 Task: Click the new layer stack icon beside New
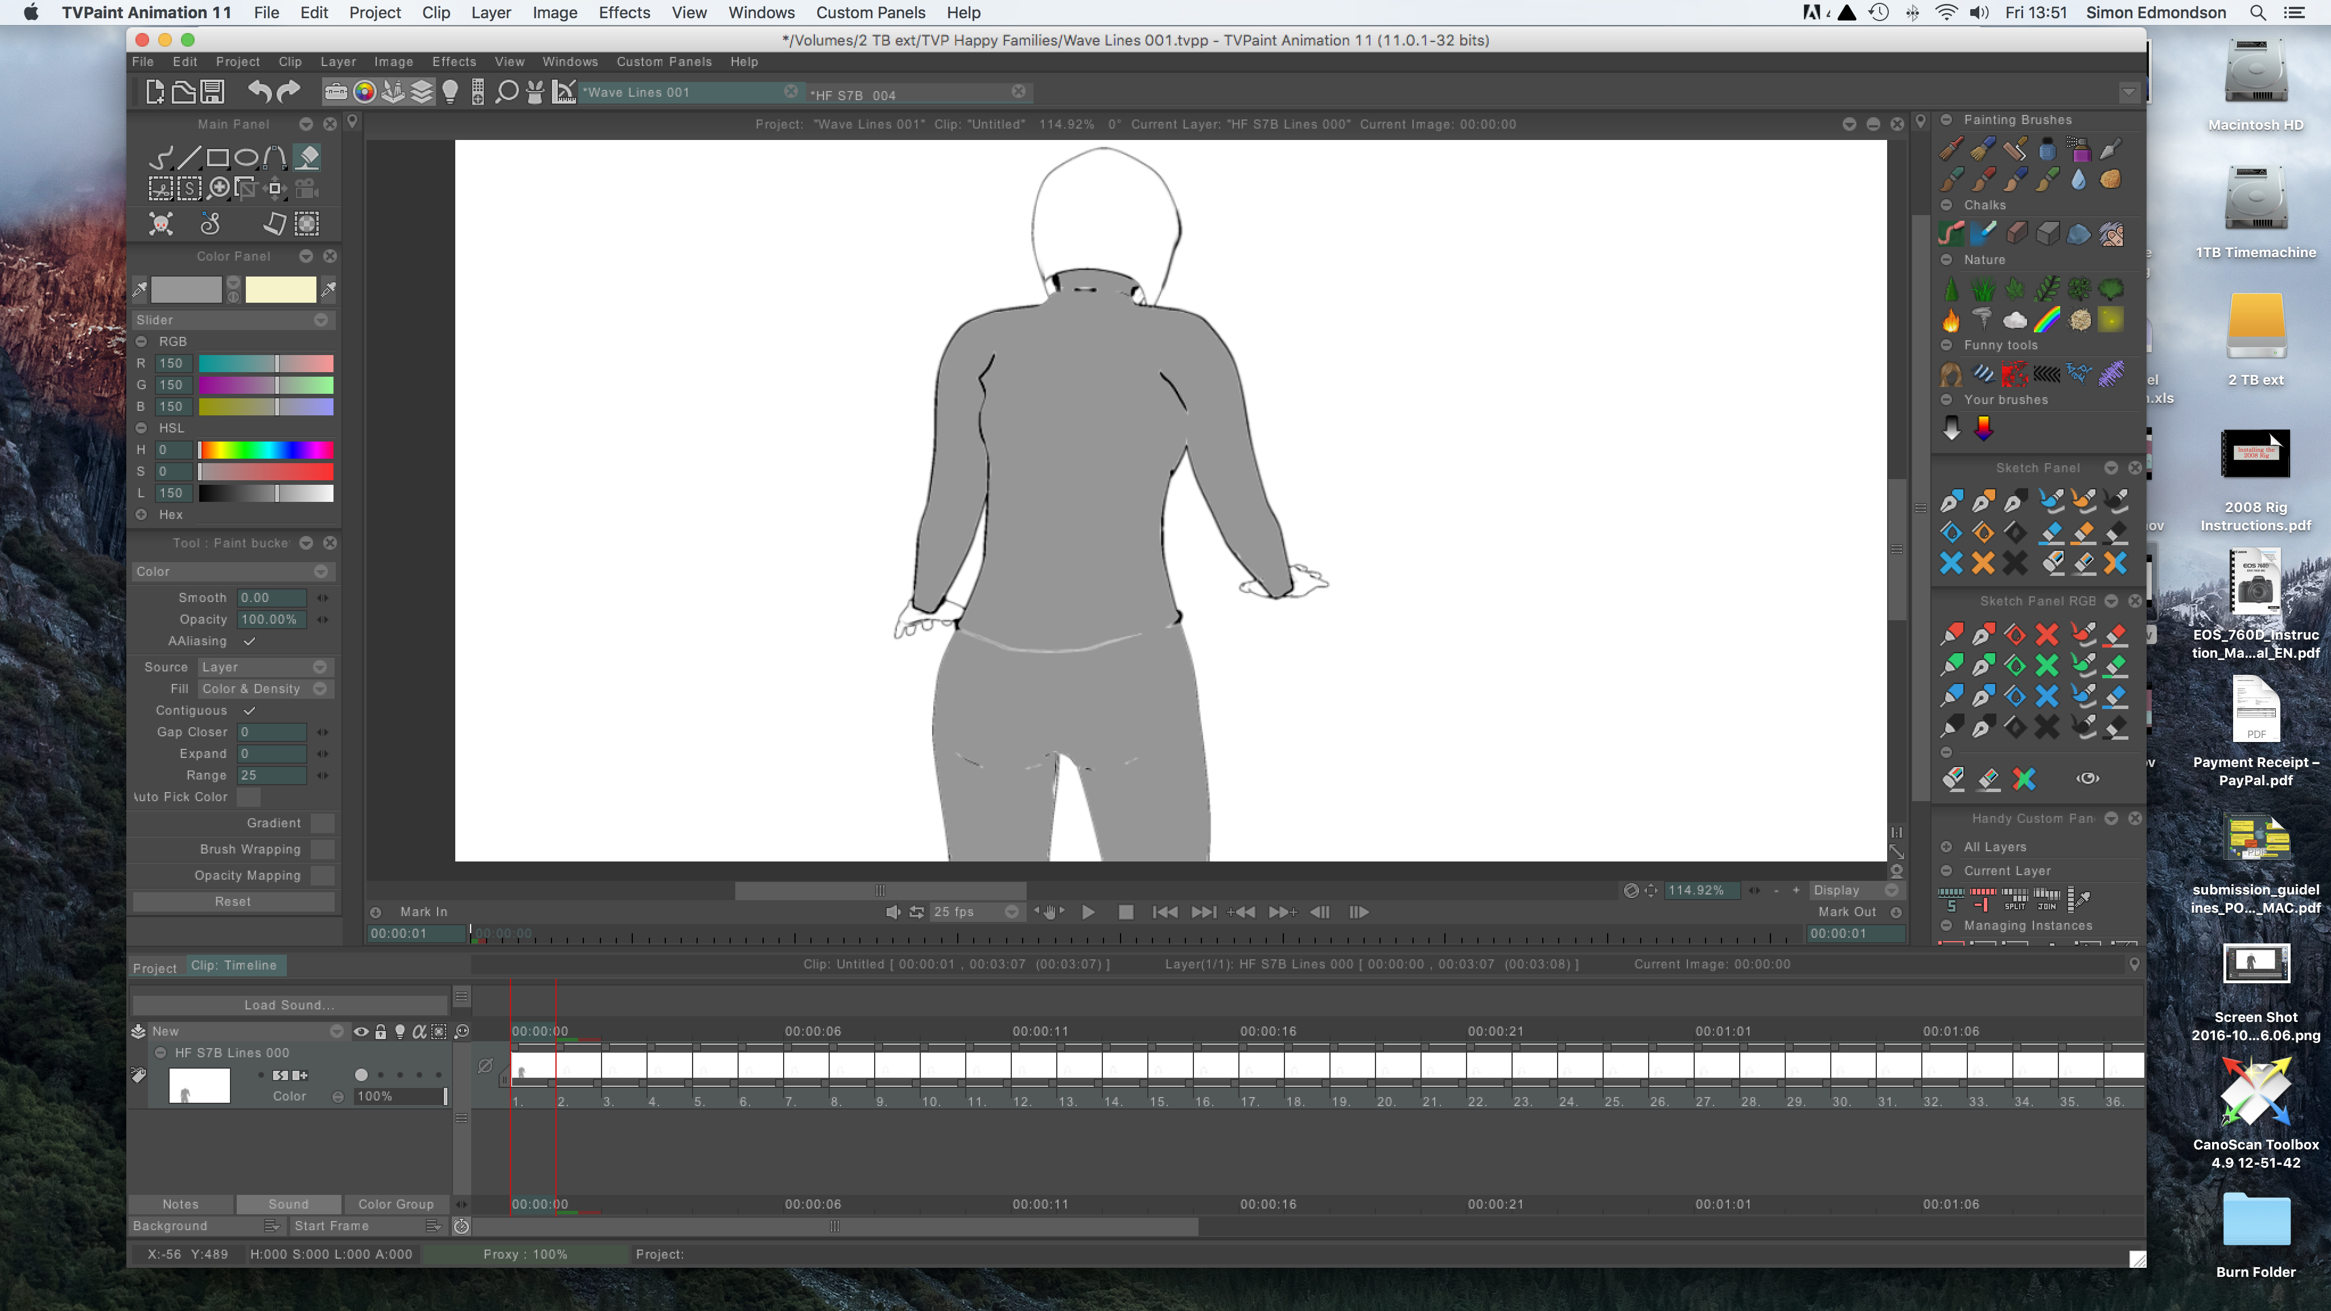click(x=138, y=1030)
